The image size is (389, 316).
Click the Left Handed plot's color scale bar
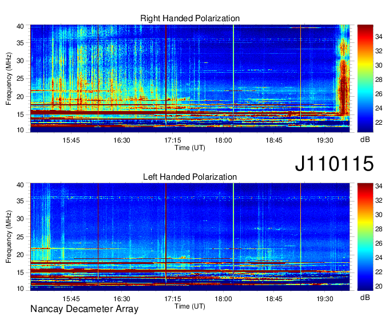pos(365,237)
